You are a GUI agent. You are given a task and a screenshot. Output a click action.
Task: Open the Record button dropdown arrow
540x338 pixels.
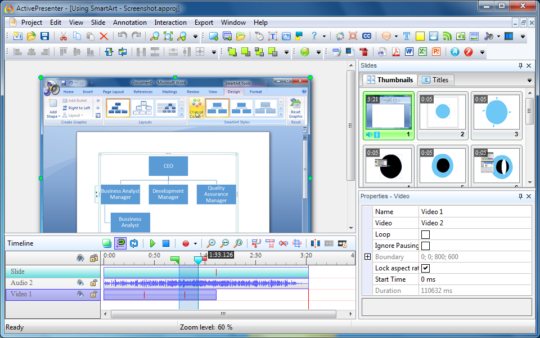196,243
